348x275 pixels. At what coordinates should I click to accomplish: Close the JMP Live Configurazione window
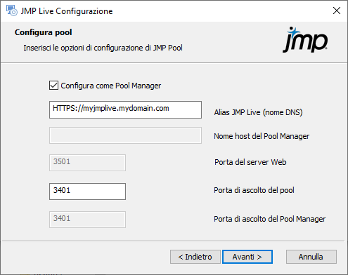click(x=337, y=11)
